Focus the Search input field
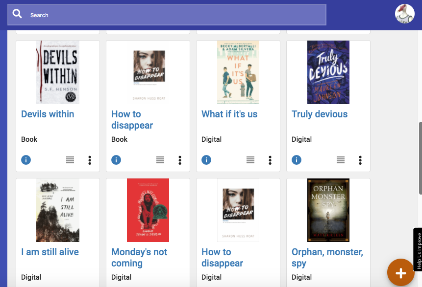This screenshot has height=287, width=422. point(176,15)
